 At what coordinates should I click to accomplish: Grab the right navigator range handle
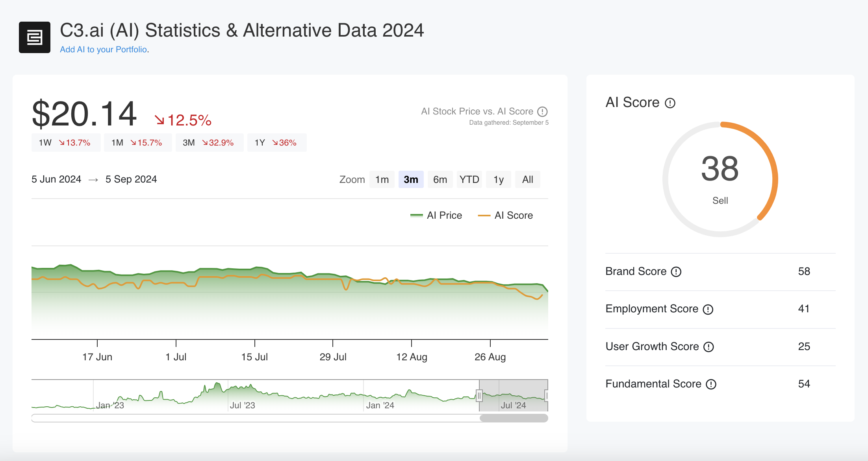tap(546, 396)
